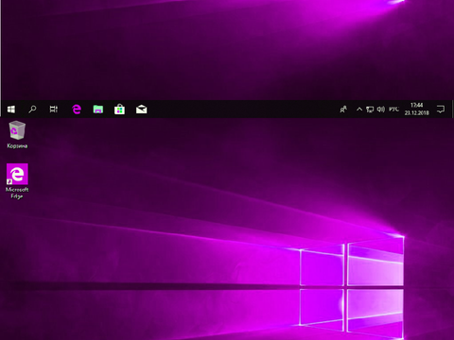454x340 pixels.
Task: Click Show desktop strip at the taskbar edge
Action: pos(452,110)
